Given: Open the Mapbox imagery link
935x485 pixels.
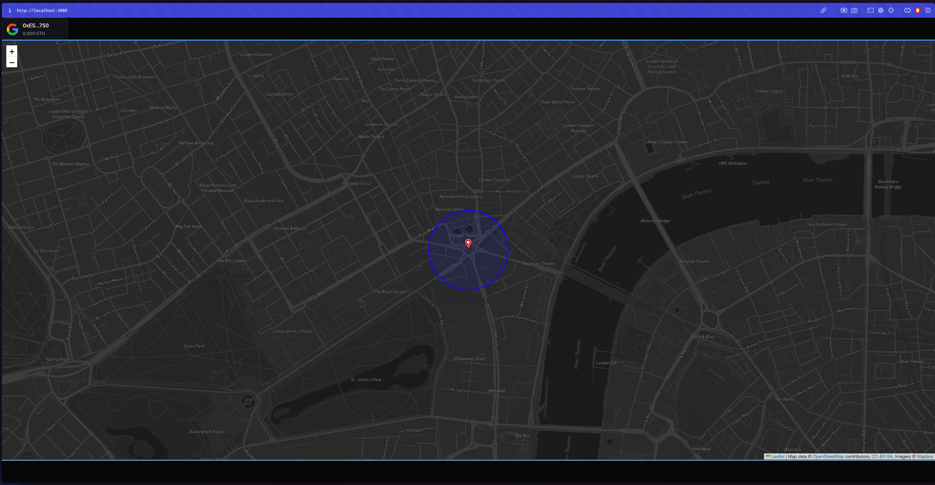Looking at the screenshot, I should 925,457.
